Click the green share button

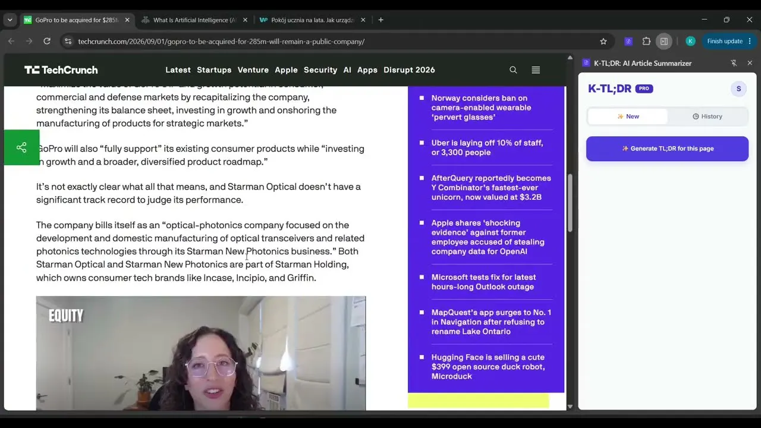[x=21, y=147]
